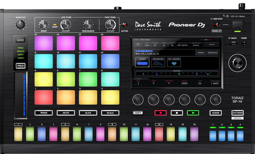Tap the PITCH value slider on screen
The height and width of the screenshot is (154, 255).
click(x=138, y=85)
